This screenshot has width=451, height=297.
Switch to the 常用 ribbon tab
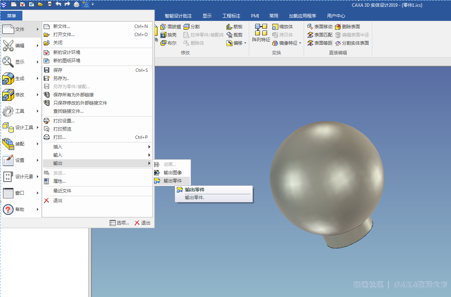[x=274, y=16]
